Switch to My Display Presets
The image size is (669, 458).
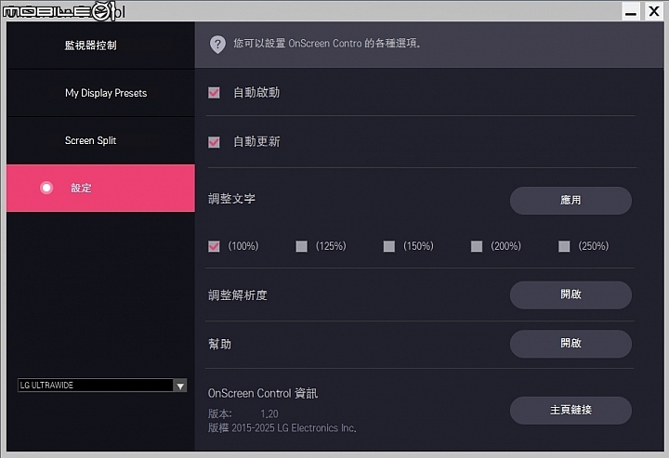[x=100, y=93]
